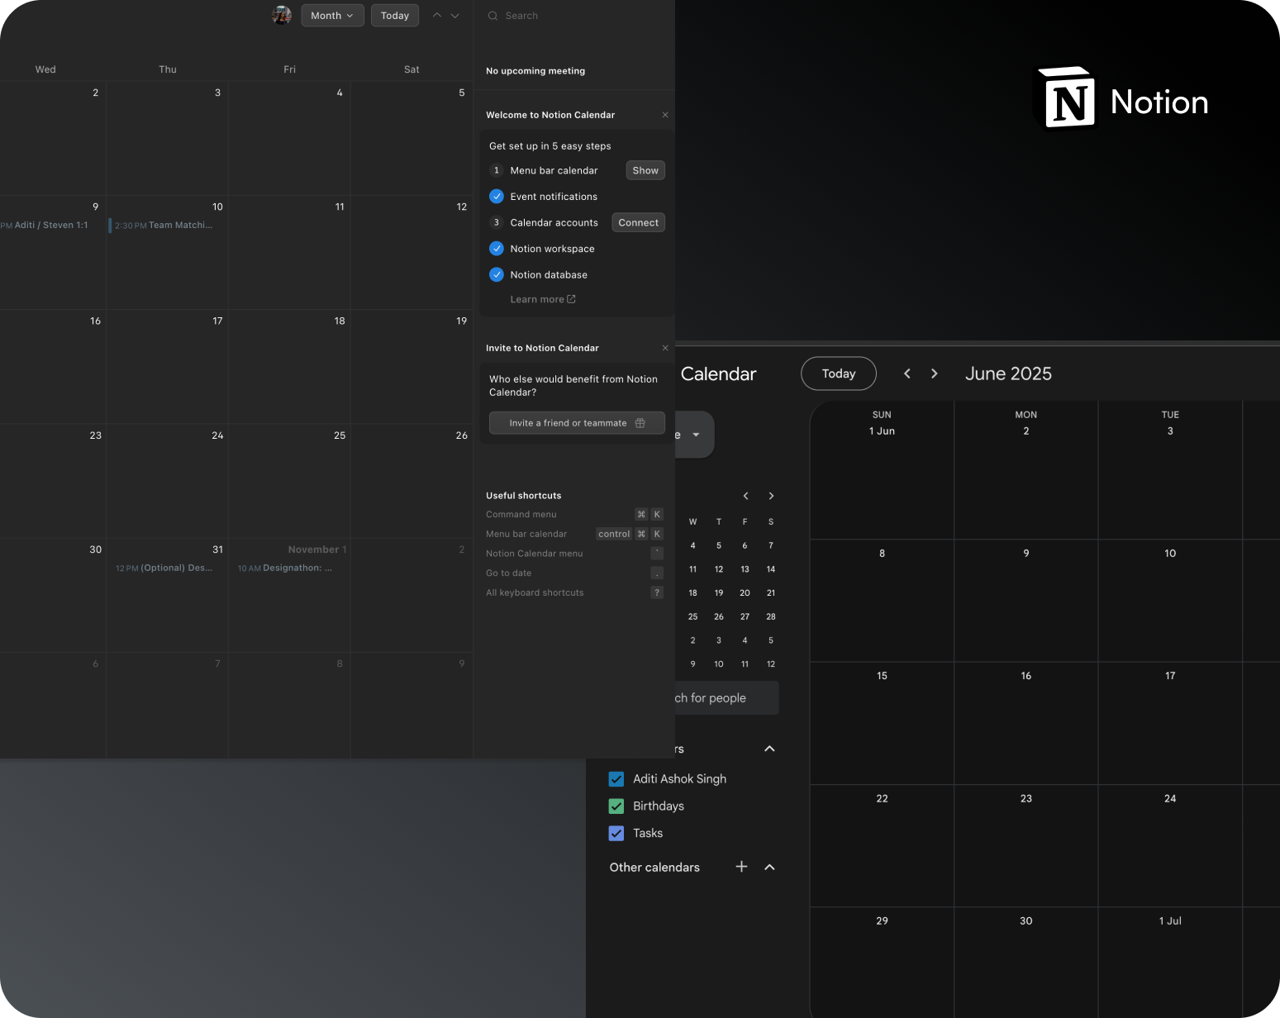Select 1 Jul in Google Calendar grid

(x=1170, y=920)
